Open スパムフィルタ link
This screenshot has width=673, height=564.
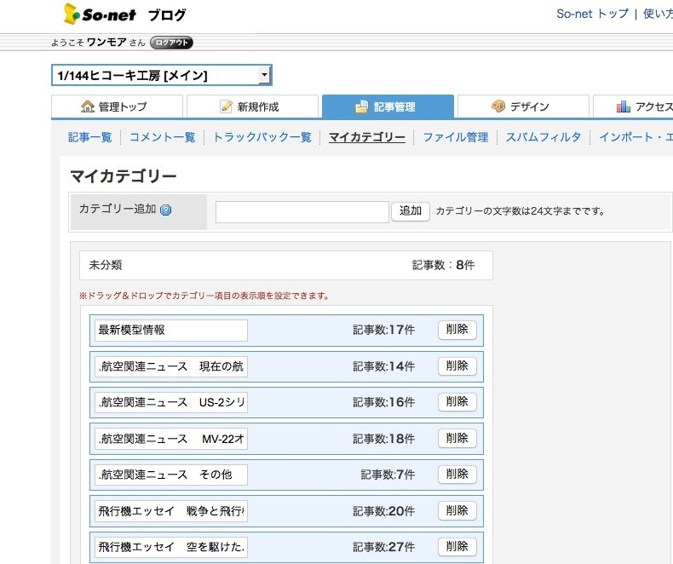pyautogui.click(x=544, y=137)
